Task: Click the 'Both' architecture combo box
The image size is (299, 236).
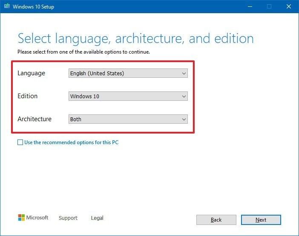Action: [x=124, y=119]
